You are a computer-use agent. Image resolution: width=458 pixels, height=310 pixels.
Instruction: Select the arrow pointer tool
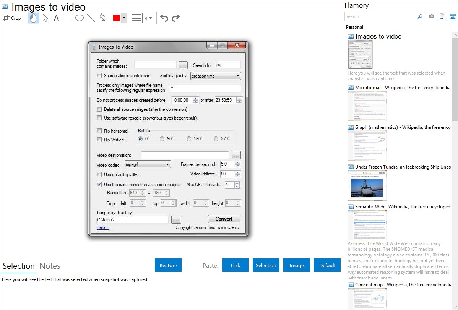pos(45,18)
